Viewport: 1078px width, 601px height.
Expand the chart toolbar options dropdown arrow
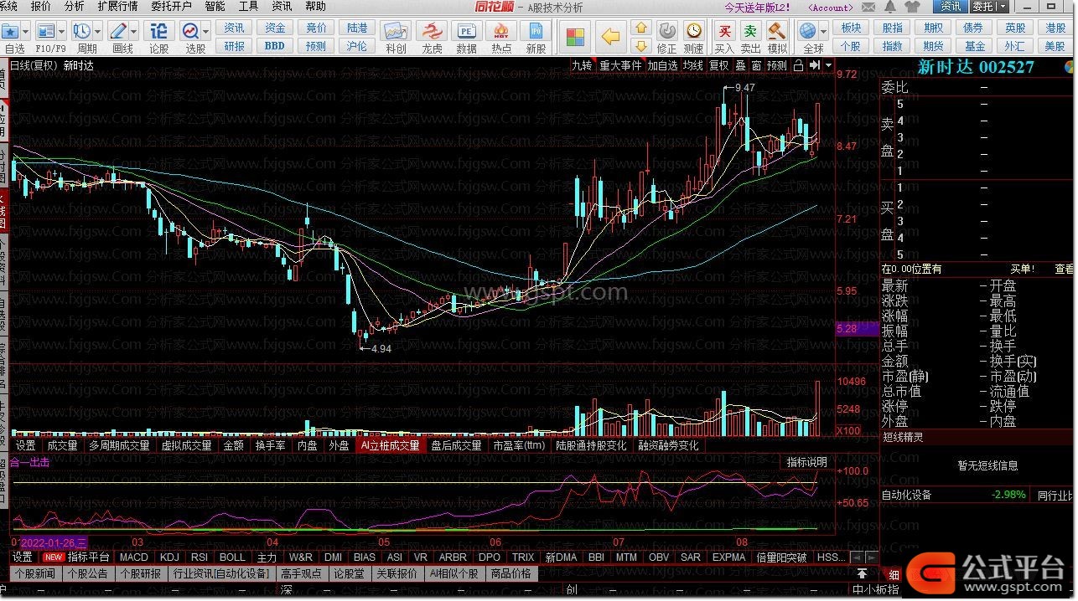click(x=828, y=65)
